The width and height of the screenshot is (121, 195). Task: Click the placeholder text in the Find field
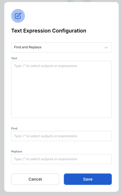pyautogui.click(x=46, y=136)
